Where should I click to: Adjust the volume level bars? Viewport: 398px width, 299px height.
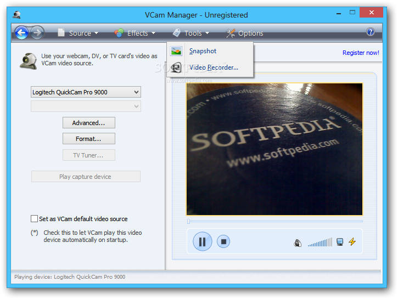(319, 242)
